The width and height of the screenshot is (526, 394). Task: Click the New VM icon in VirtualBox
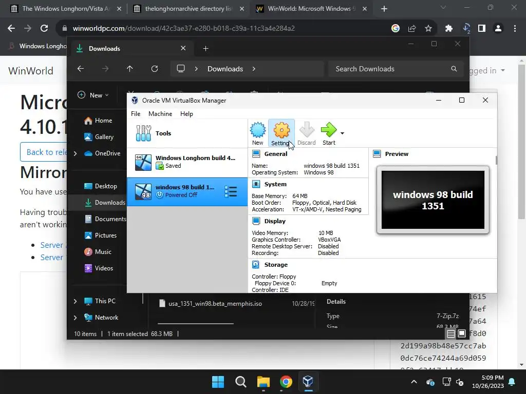tap(258, 133)
